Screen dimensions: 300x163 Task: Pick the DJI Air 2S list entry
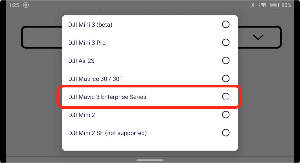(81, 61)
